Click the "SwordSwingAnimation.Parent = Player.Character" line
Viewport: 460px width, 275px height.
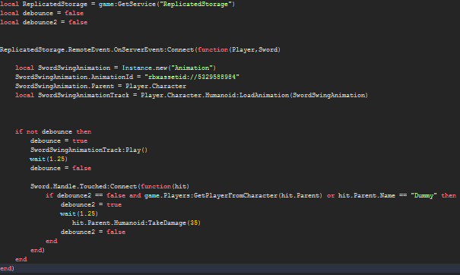point(100,86)
